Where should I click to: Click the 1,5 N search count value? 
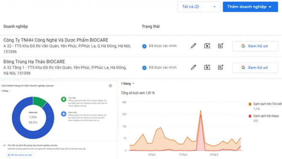[x=256, y=109]
